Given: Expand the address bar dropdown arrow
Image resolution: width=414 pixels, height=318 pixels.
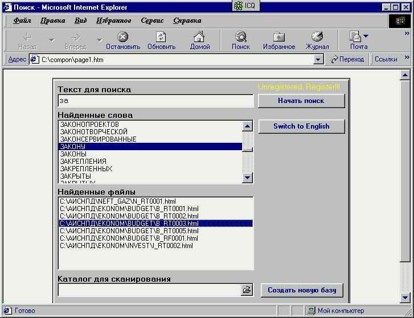Looking at the screenshot, I should [318, 60].
